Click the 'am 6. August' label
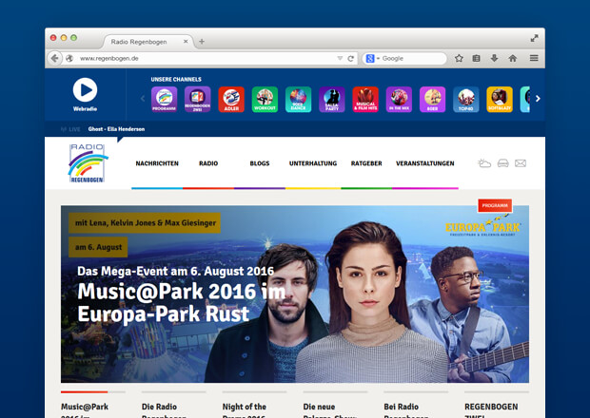This screenshot has height=418, width=590. tap(98, 247)
